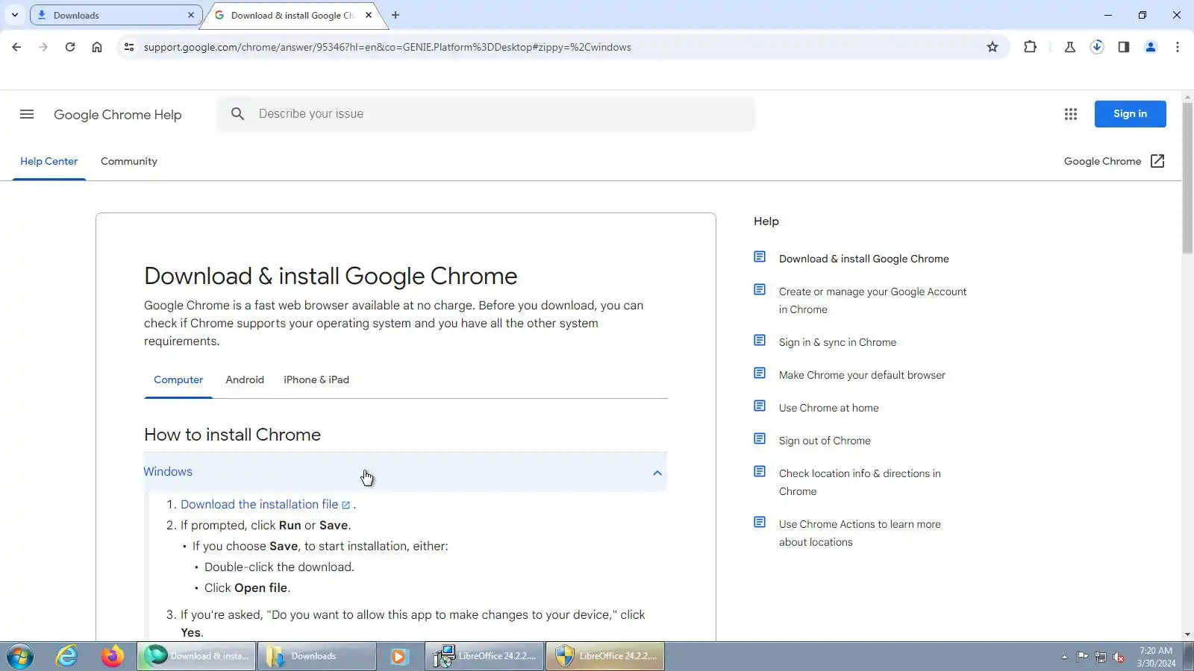The height and width of the screenshot is (671, 1194).
Task: Switch to the iPhone & iPad tab
Action: [x=316, y=379]
